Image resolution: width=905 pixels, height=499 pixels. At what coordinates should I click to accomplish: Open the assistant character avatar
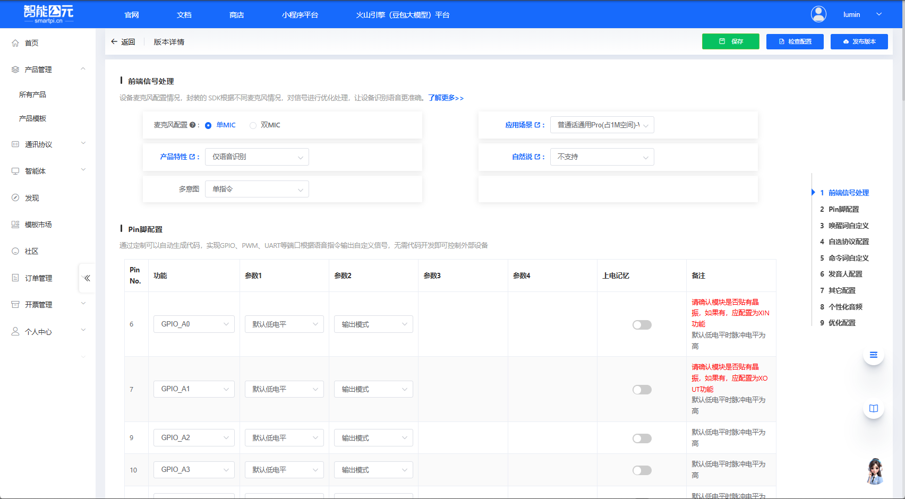(x=874, y=471)
